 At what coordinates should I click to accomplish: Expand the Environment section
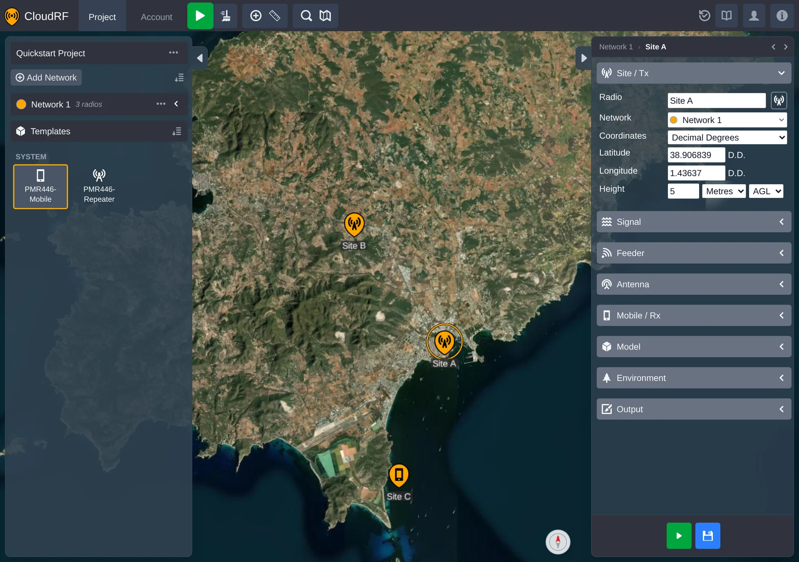coord(694,378)
